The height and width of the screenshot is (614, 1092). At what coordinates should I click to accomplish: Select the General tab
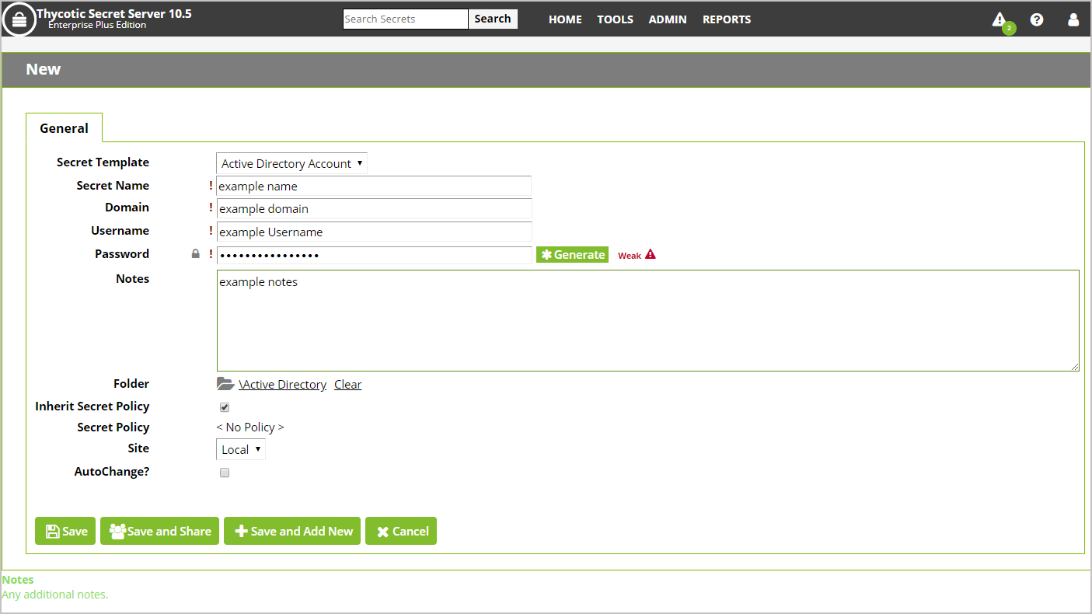point(65,128)
